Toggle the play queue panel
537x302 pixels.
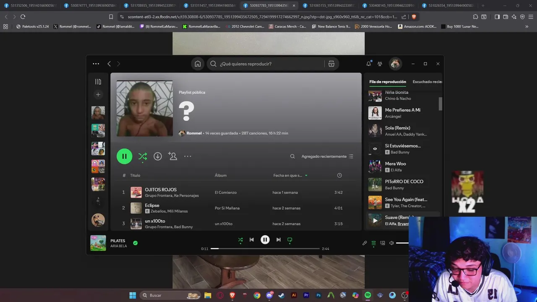coord(373,243)
